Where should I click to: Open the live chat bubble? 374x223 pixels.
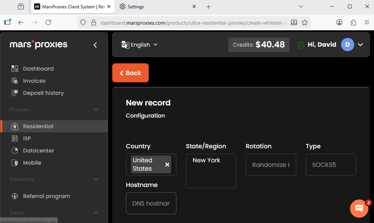[x=359, y=209]
